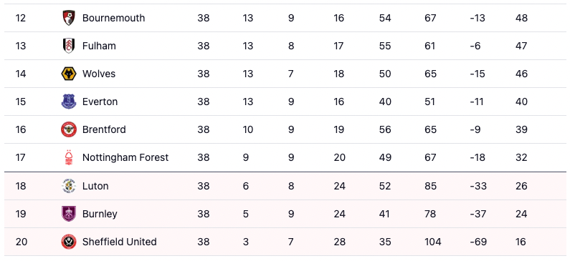Click the Burnley club crest

(69, 214)
